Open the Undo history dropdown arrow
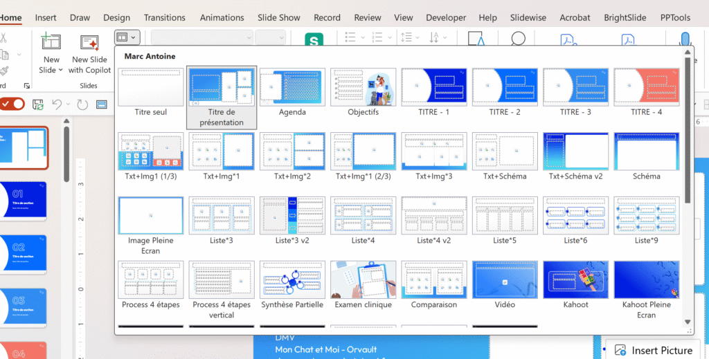 [68, 105]
